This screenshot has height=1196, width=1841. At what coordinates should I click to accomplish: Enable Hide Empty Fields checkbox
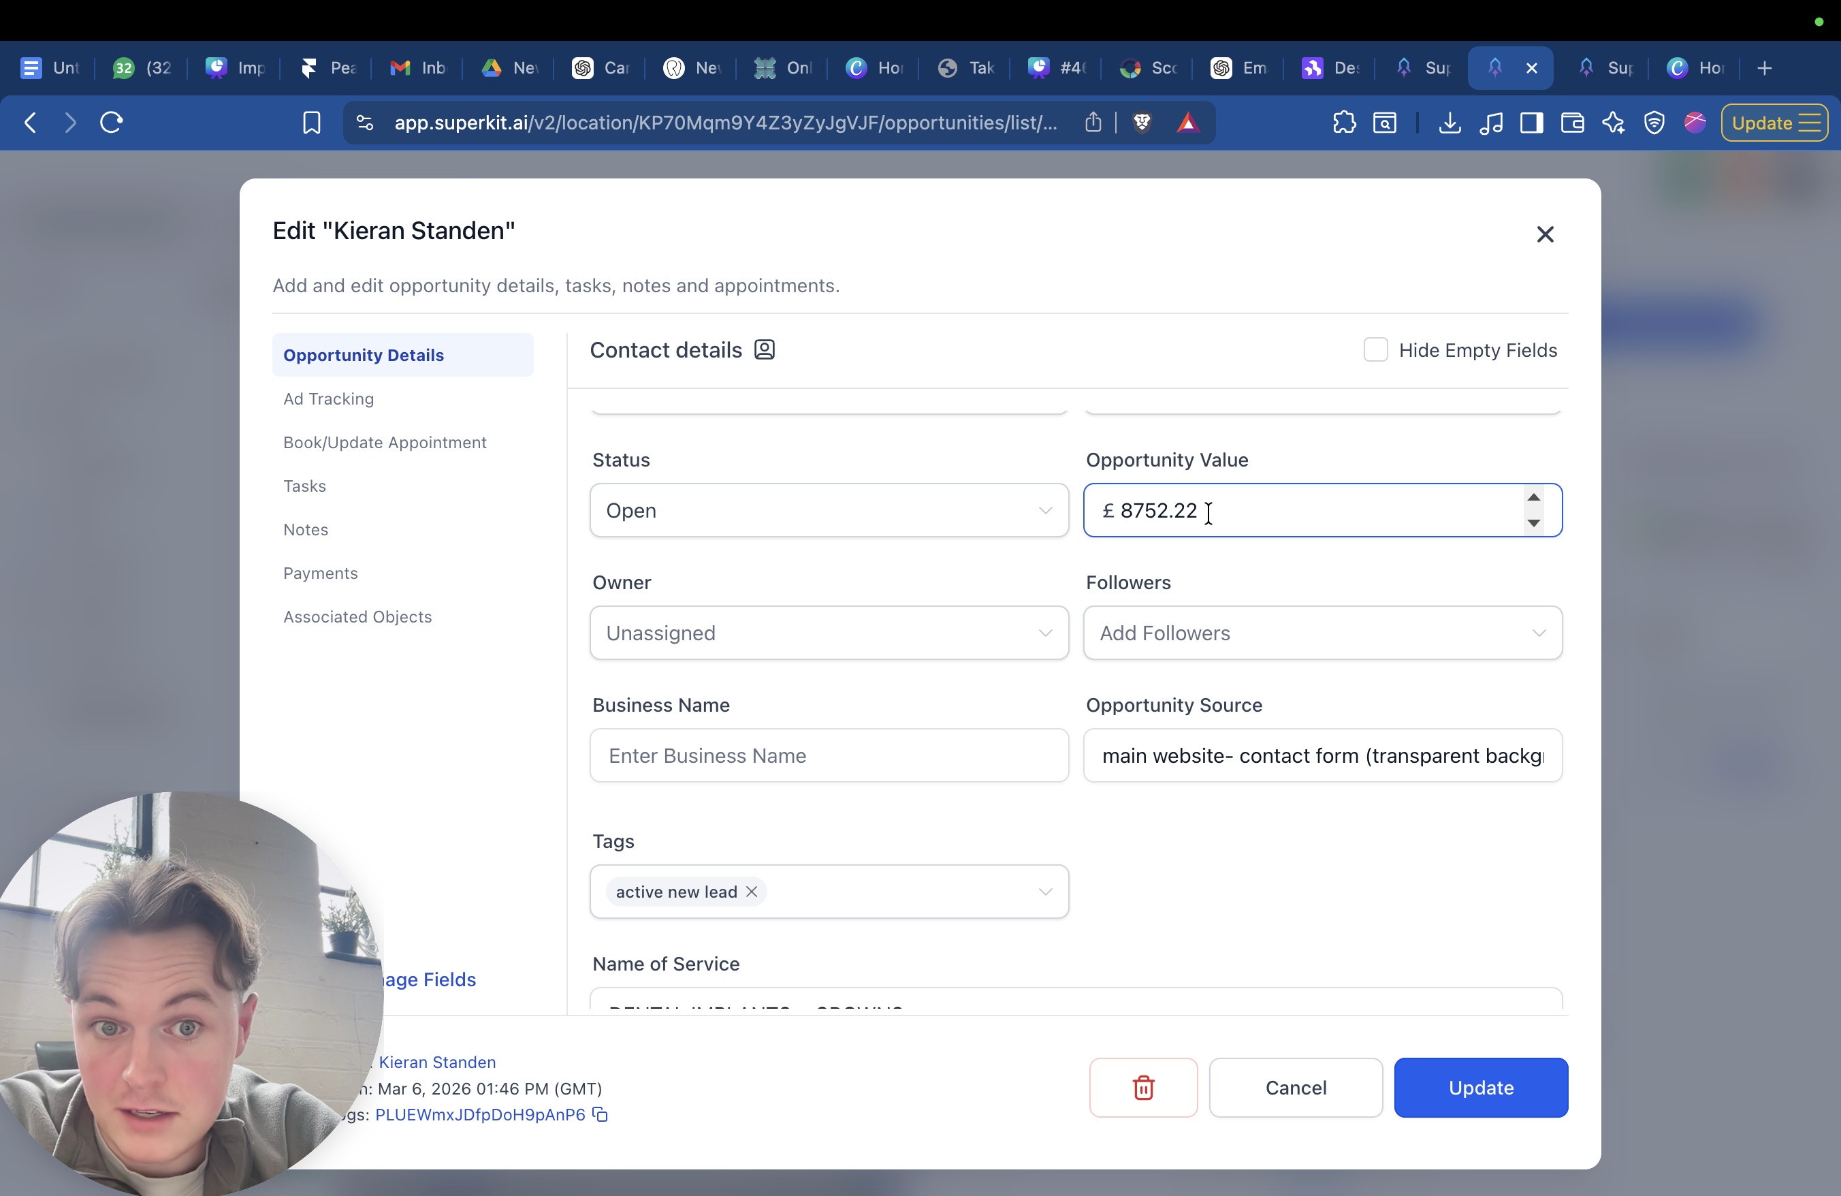(x=1375, y=349)
